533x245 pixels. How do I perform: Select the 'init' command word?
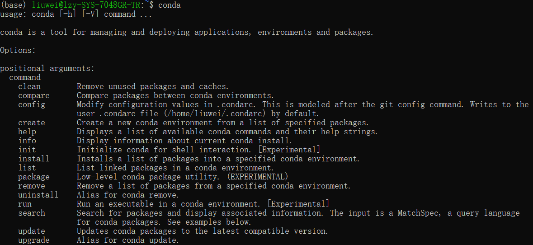point(27,150)
